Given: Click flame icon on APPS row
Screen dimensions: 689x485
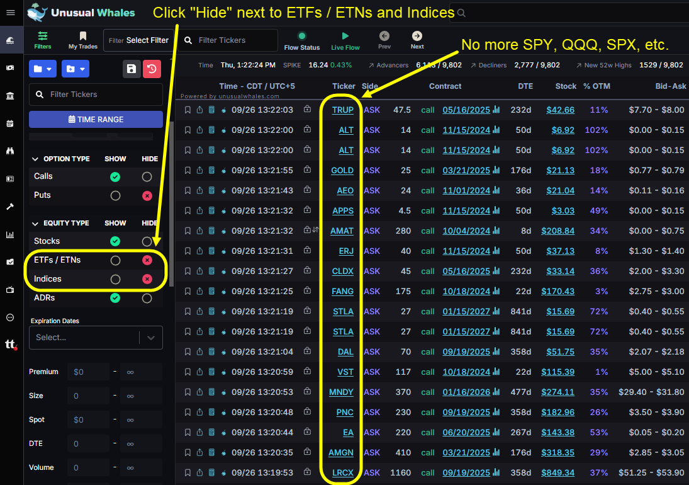Looking at the screenshot, I should 223,211.
